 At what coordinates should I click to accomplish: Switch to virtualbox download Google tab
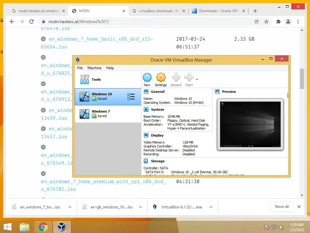tap(159, 11)
